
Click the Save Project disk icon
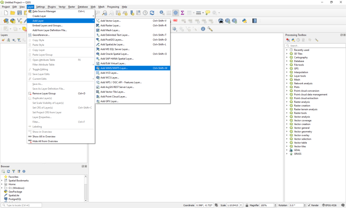click(x=20, y=13)
